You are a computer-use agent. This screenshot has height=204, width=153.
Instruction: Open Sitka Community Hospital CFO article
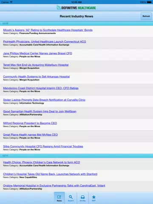coord(43,147)
